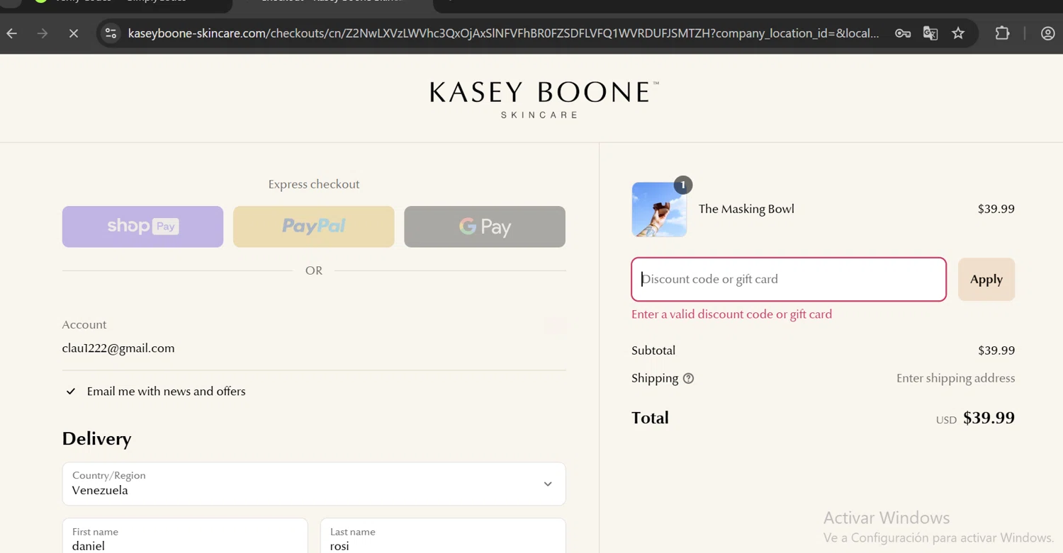Viewport: 1063px width, 553px height.
Task: Click the shipping help question mark icon
Action: (688, 379)
